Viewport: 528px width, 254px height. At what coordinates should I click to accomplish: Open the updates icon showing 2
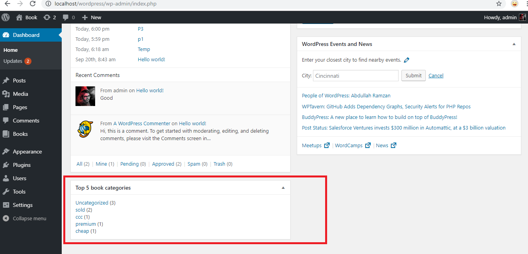(x=46, y=17)
